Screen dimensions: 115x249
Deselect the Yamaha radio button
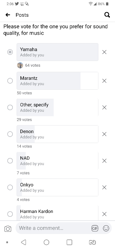(10, 52)
